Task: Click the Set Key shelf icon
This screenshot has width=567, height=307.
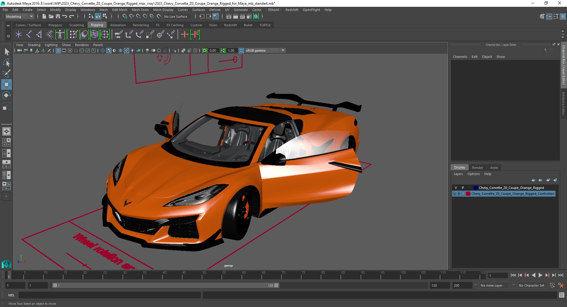Action: click(x=184, y=35)
